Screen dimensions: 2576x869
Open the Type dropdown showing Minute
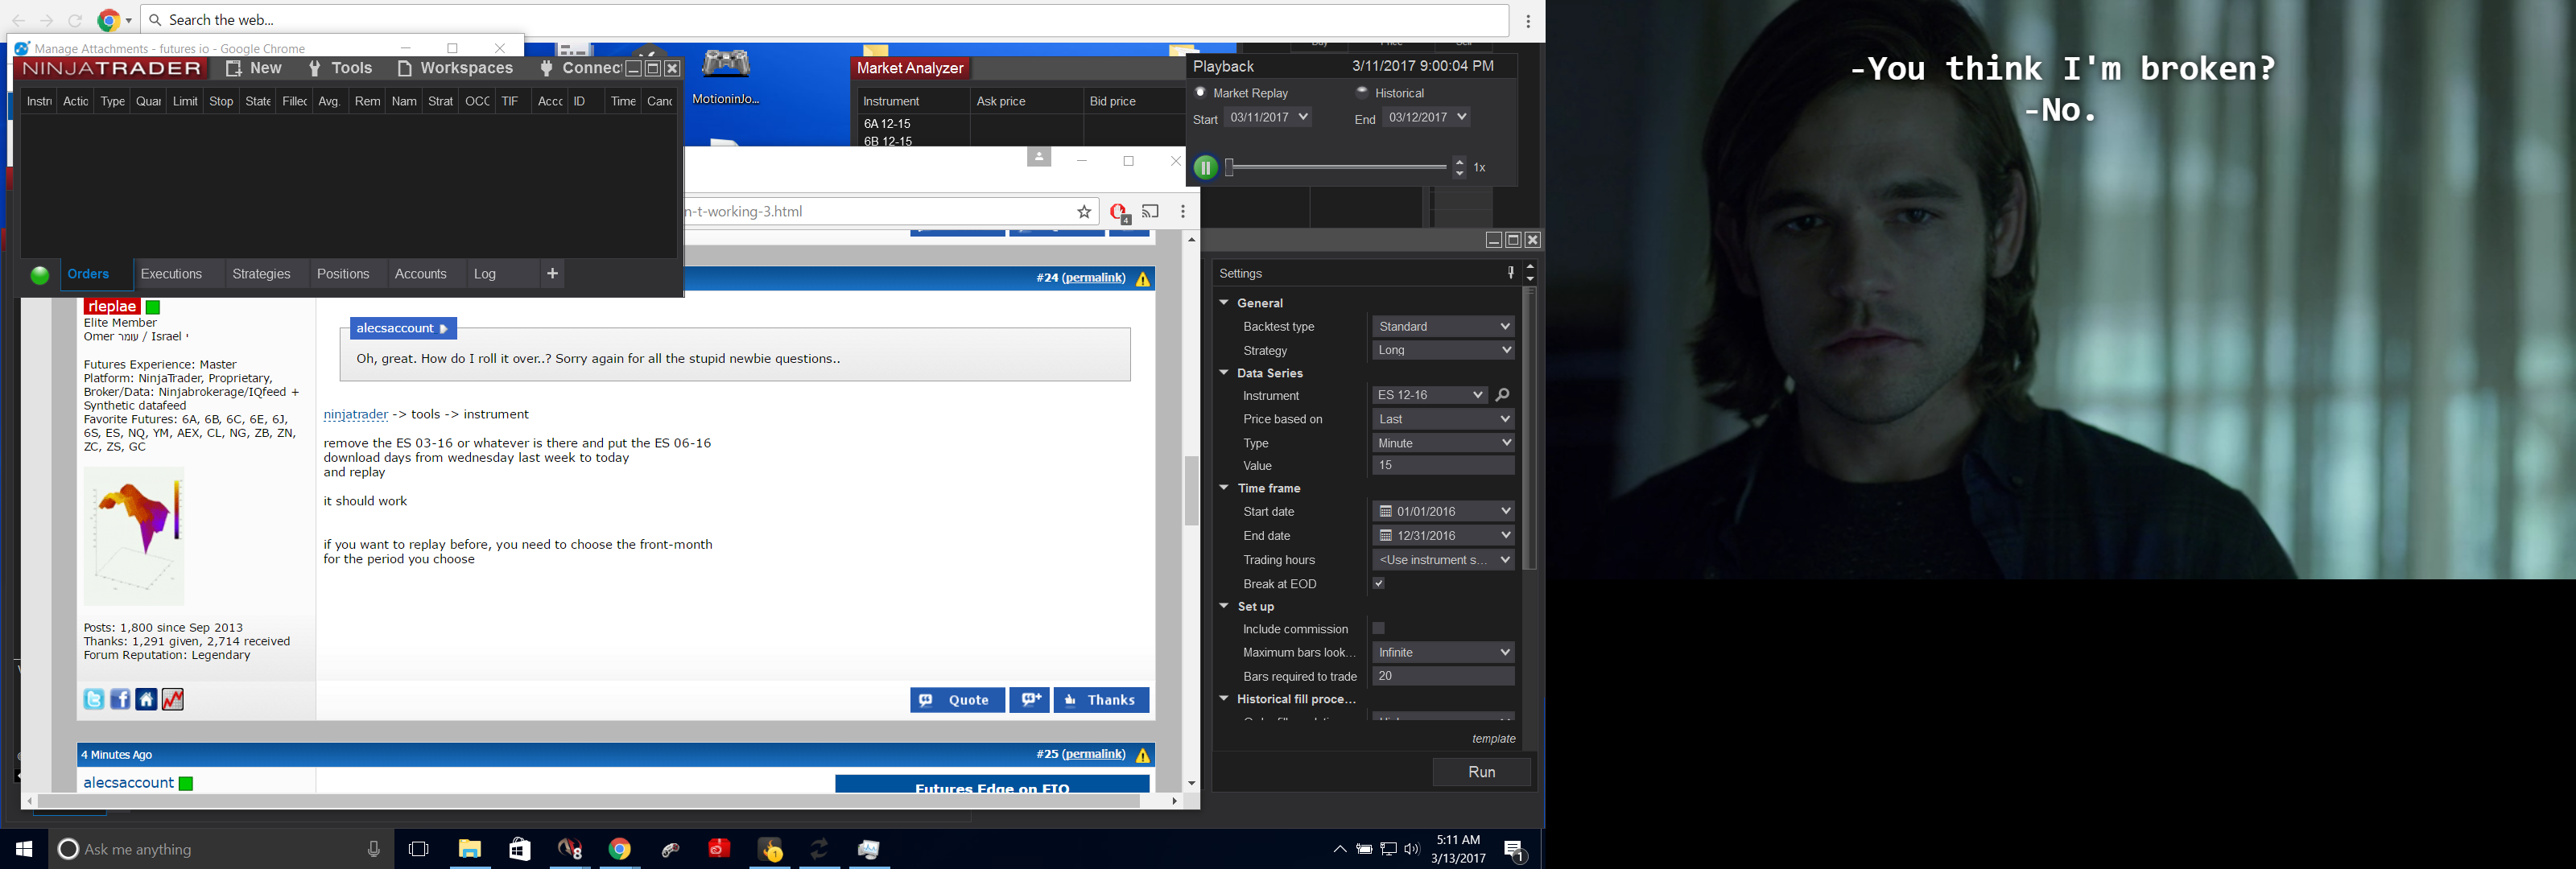click(x=1443, y=443)
